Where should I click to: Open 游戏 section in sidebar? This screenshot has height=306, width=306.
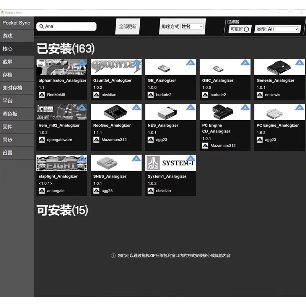tap(17, 36)
